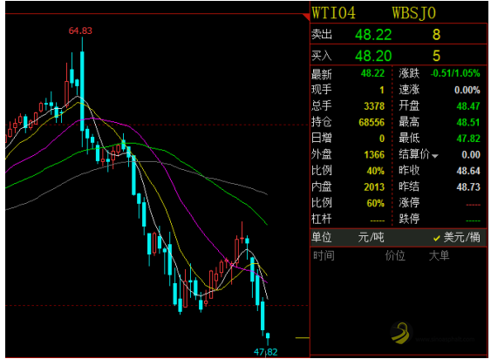
Task: Click the red triangle chart corner marker
Action: [307, 17]
